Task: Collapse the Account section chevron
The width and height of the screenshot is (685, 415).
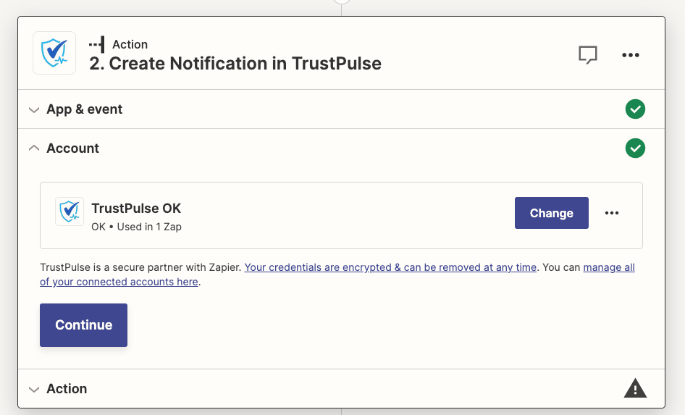Action: coord(33,148)
